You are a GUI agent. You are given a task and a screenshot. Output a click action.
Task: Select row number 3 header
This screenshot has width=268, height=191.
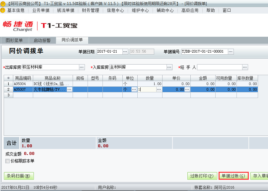tap(8, 95)
